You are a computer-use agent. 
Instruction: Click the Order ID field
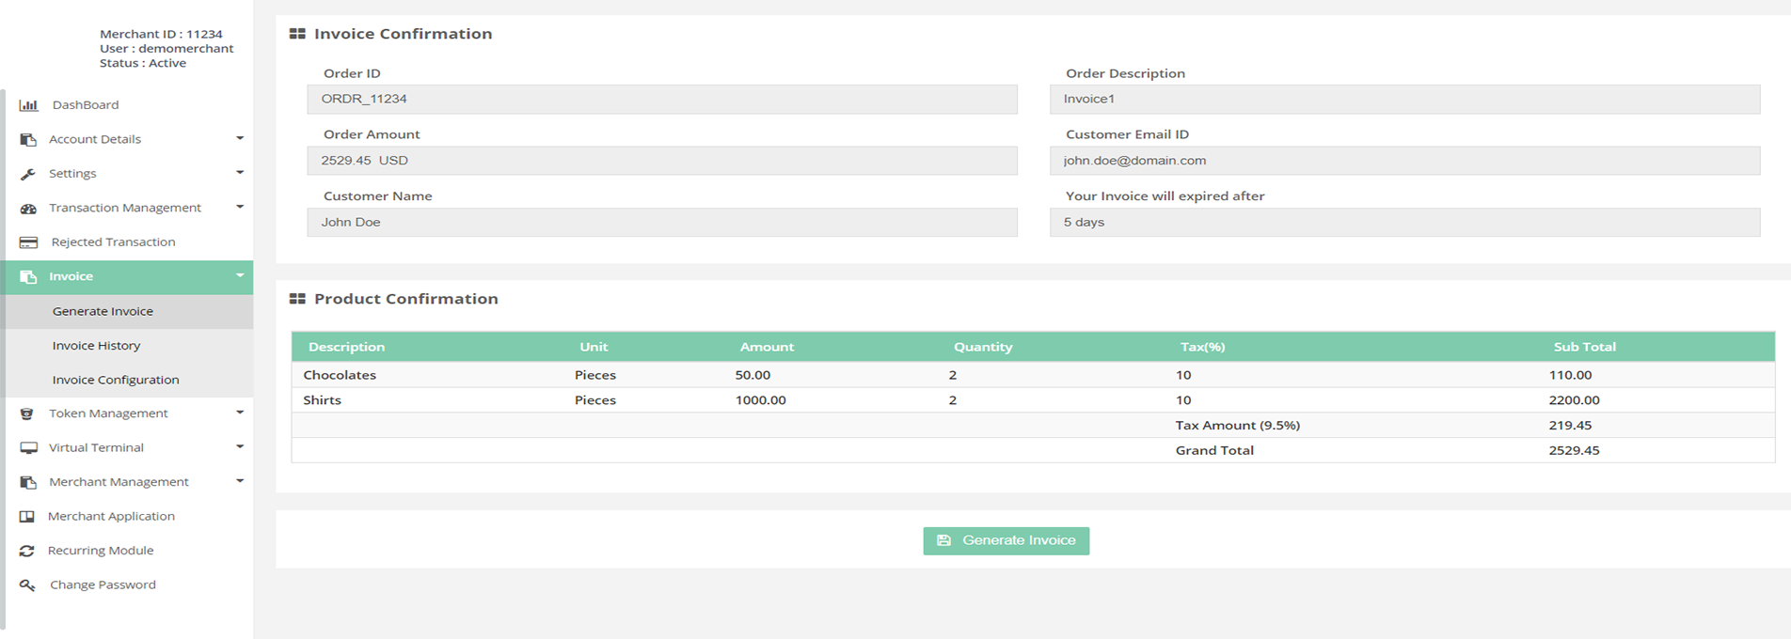(x=661, y=99)
